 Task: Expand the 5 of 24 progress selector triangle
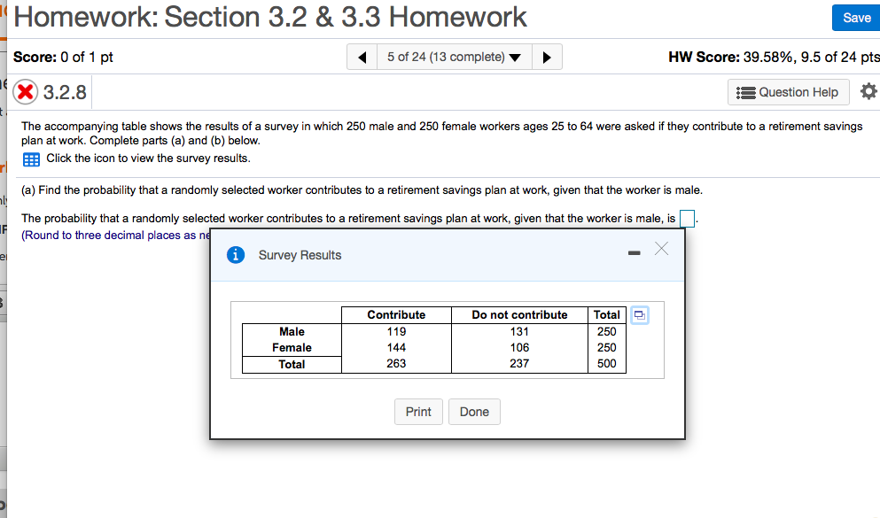(x=515, y=56)
